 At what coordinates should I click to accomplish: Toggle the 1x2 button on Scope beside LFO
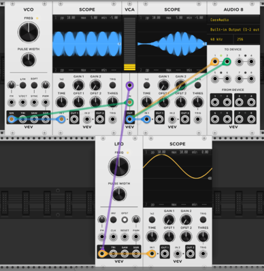pos(152,219)
